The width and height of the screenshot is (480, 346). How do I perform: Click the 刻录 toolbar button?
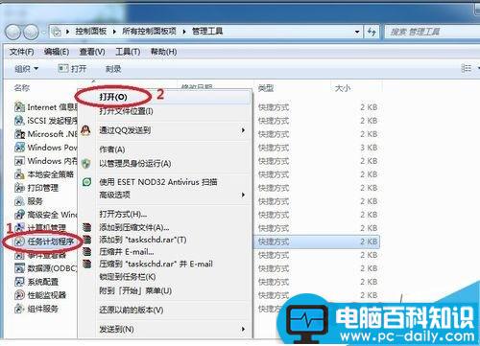tap(113, 69)
